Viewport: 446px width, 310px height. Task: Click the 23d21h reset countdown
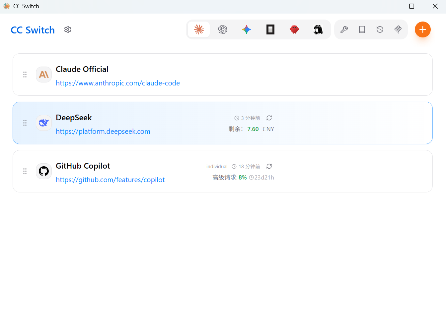[x=261, y=178]
